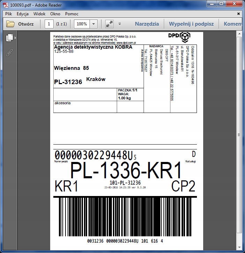
Task: Click the street text 'Więzienna 85'
Action: [71, 68]
